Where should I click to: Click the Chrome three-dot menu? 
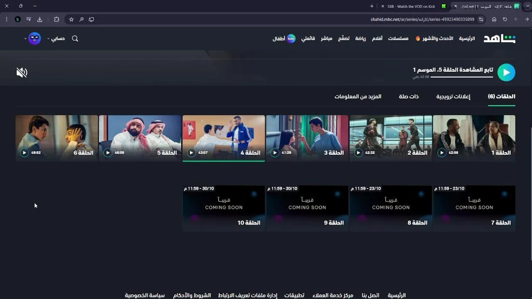pos(7,19)
